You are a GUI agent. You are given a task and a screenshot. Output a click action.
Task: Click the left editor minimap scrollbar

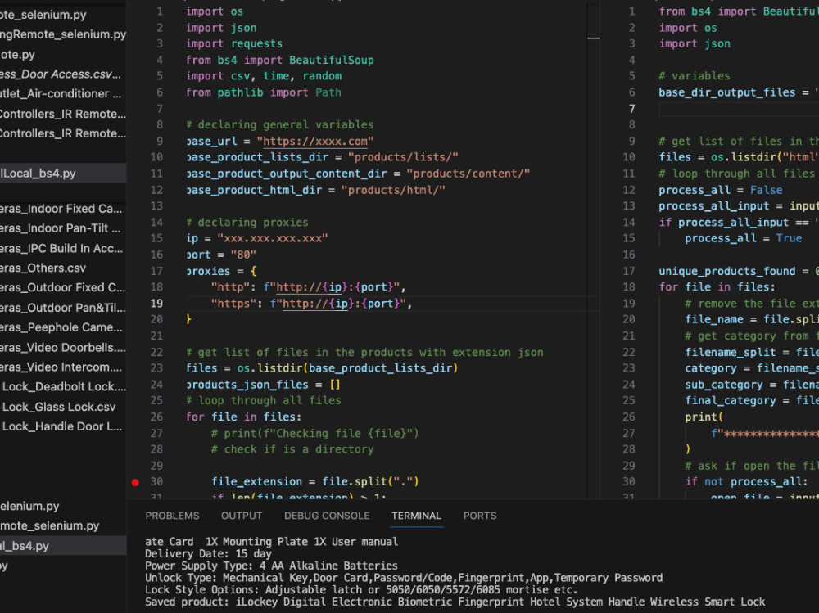click(593, 250)
